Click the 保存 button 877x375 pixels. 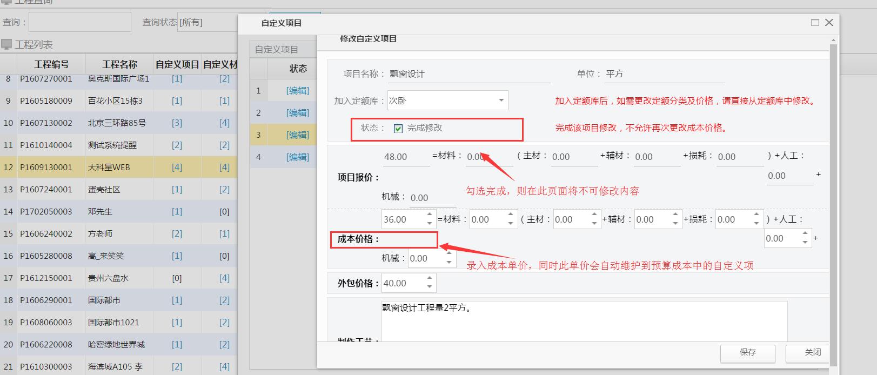[x=747, y=352]
